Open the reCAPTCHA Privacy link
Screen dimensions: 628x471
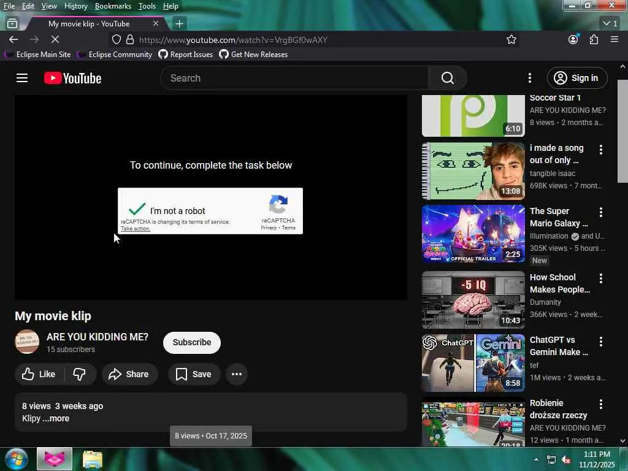[x=269, y=228]
